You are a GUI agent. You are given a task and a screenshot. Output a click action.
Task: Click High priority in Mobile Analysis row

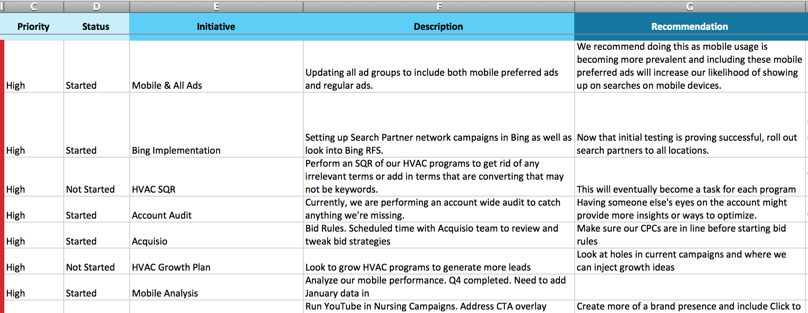34,287
